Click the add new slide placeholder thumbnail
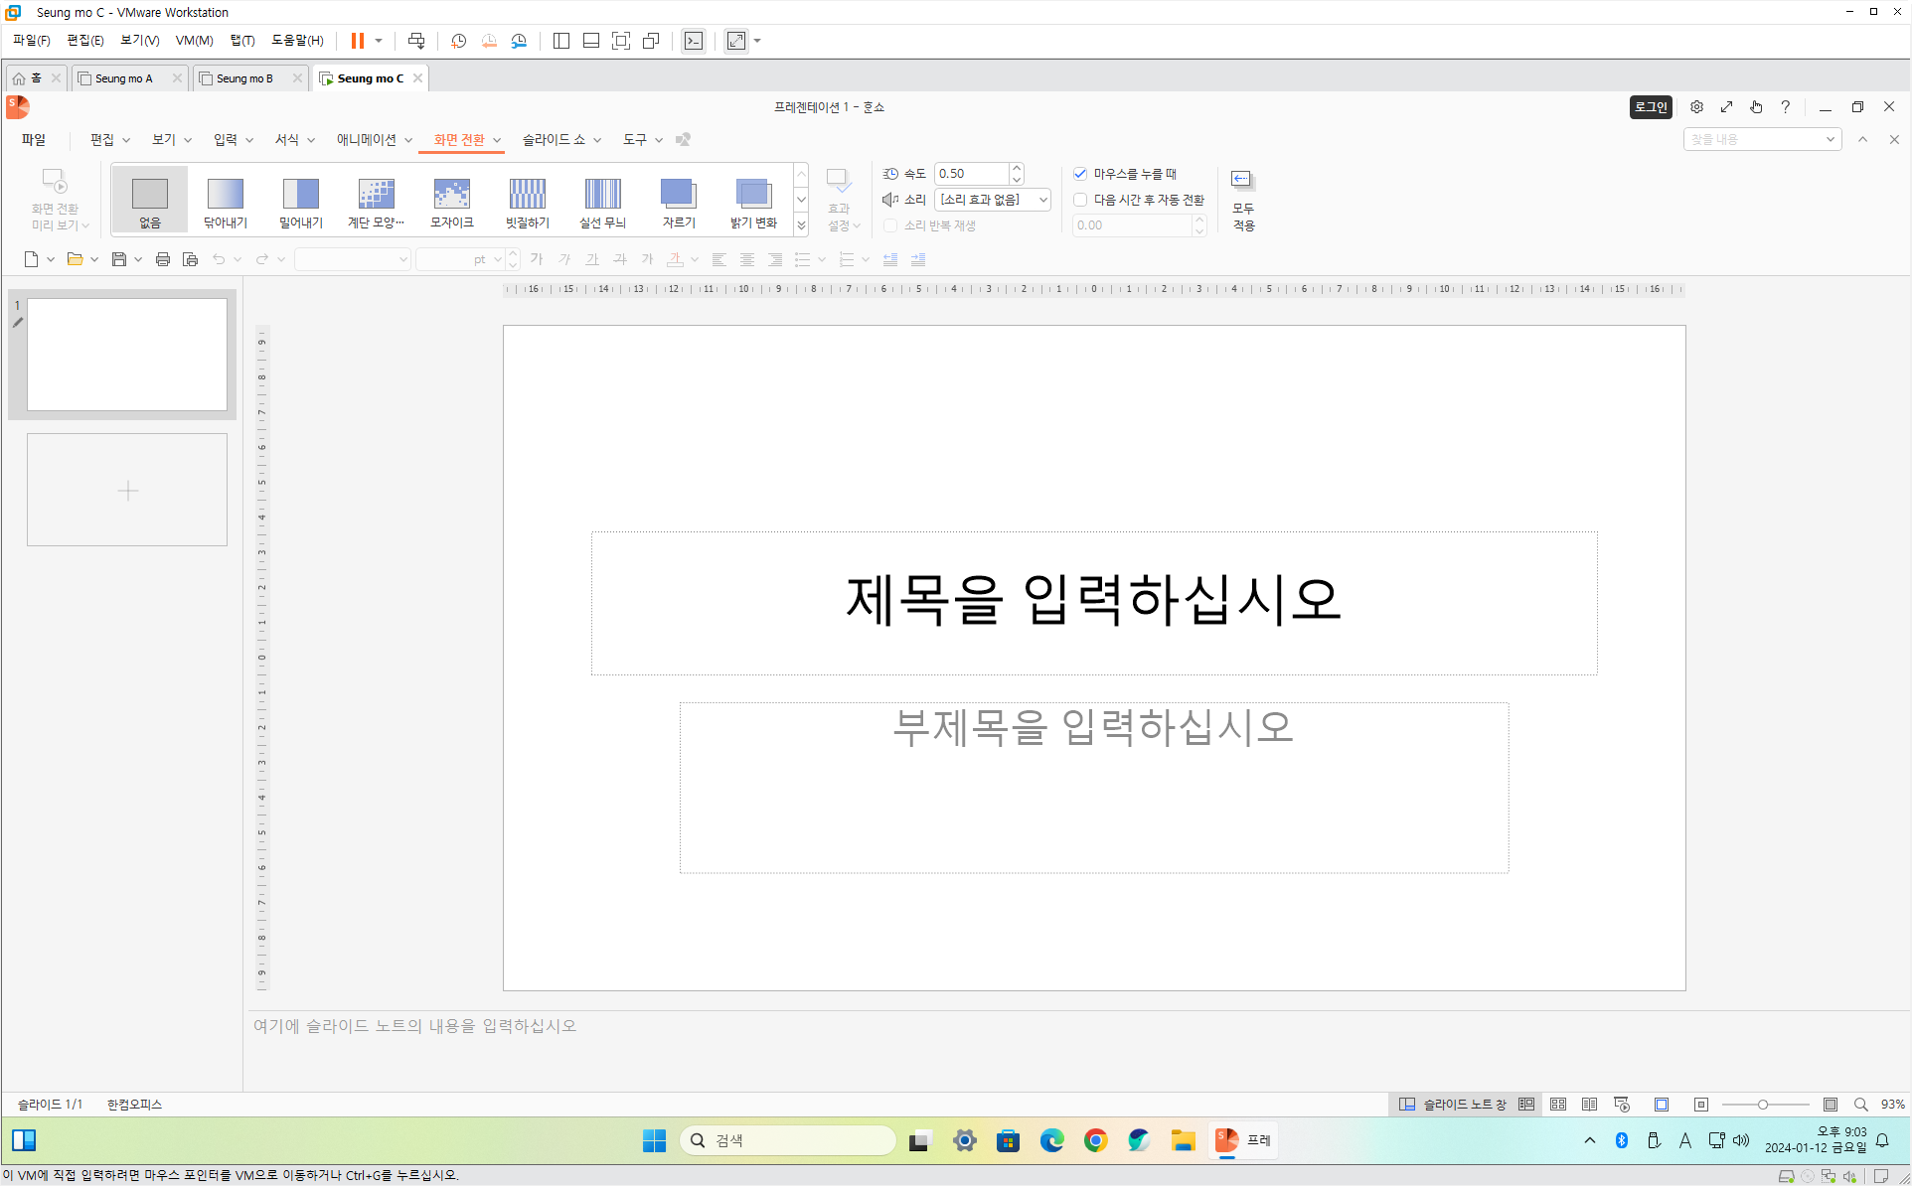This screenshot has height=1186, width=1912. pos(127,490)
